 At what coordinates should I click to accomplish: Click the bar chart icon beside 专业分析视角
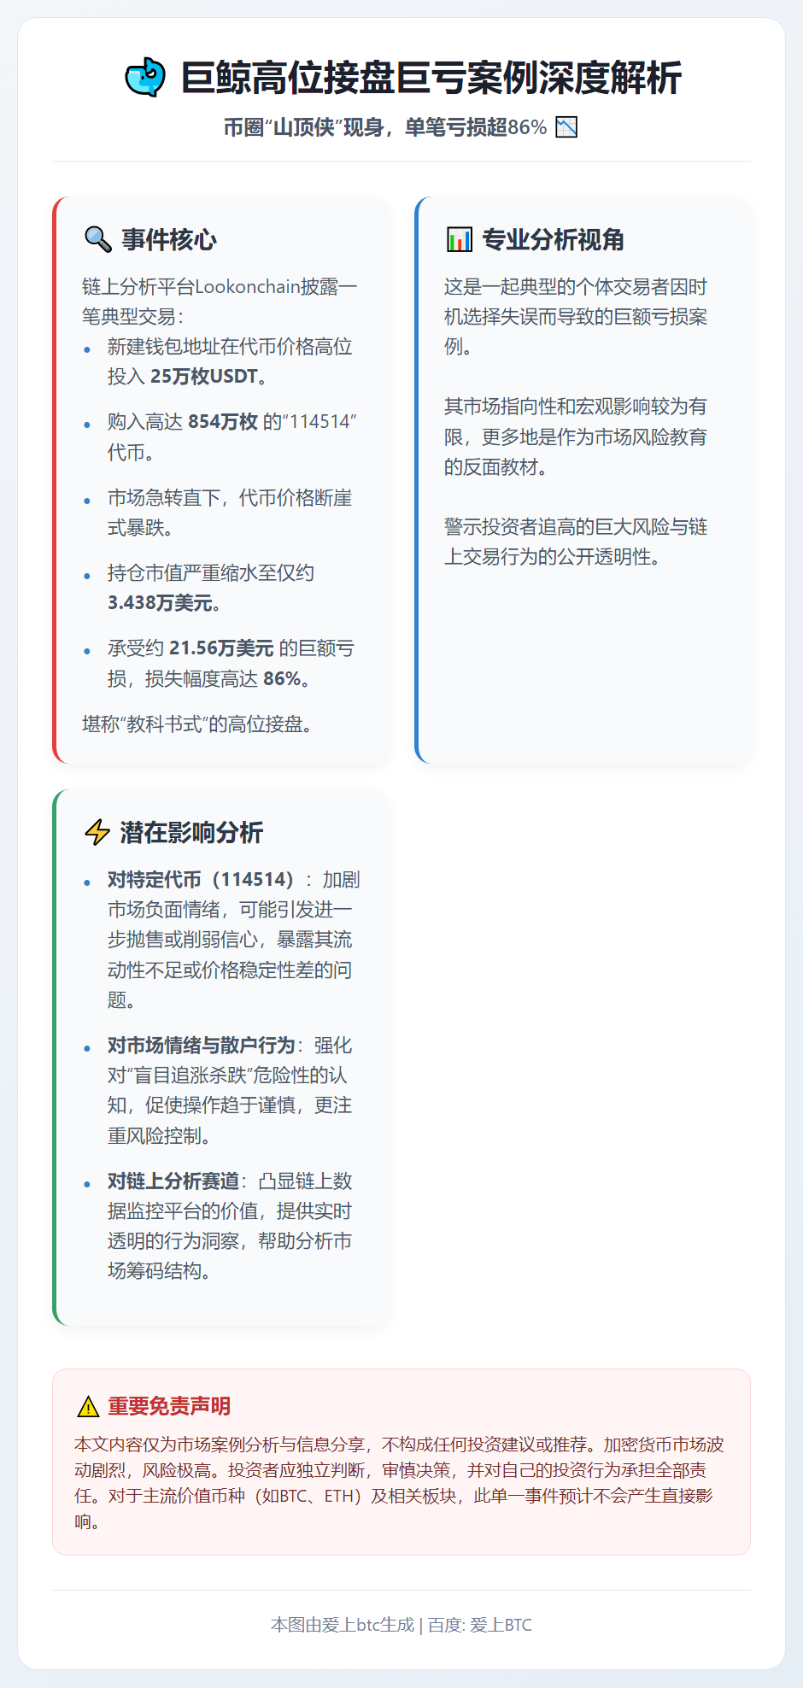pos(460,239)
